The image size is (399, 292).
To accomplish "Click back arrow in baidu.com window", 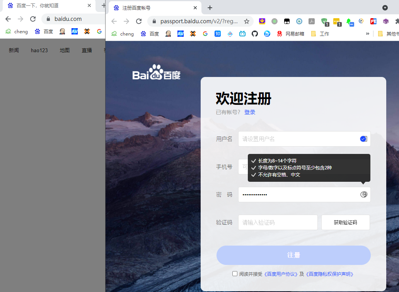I will [x=8, y=19].
